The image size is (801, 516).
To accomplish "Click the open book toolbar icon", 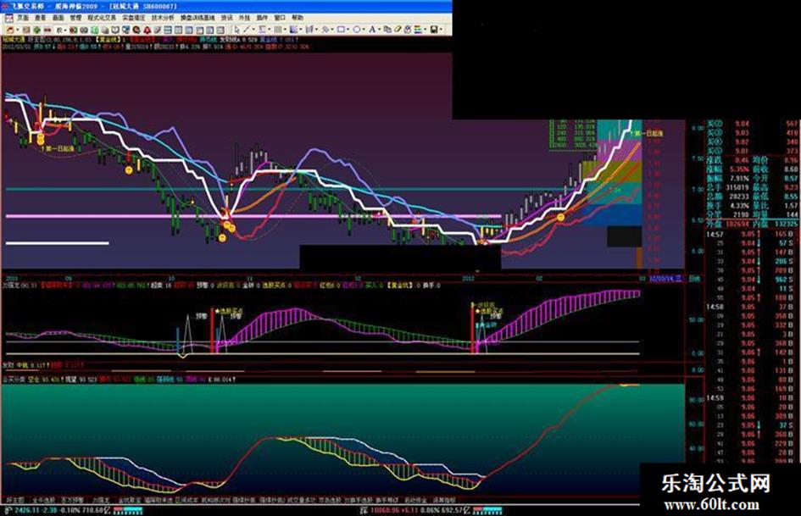I will pos(115,31).
